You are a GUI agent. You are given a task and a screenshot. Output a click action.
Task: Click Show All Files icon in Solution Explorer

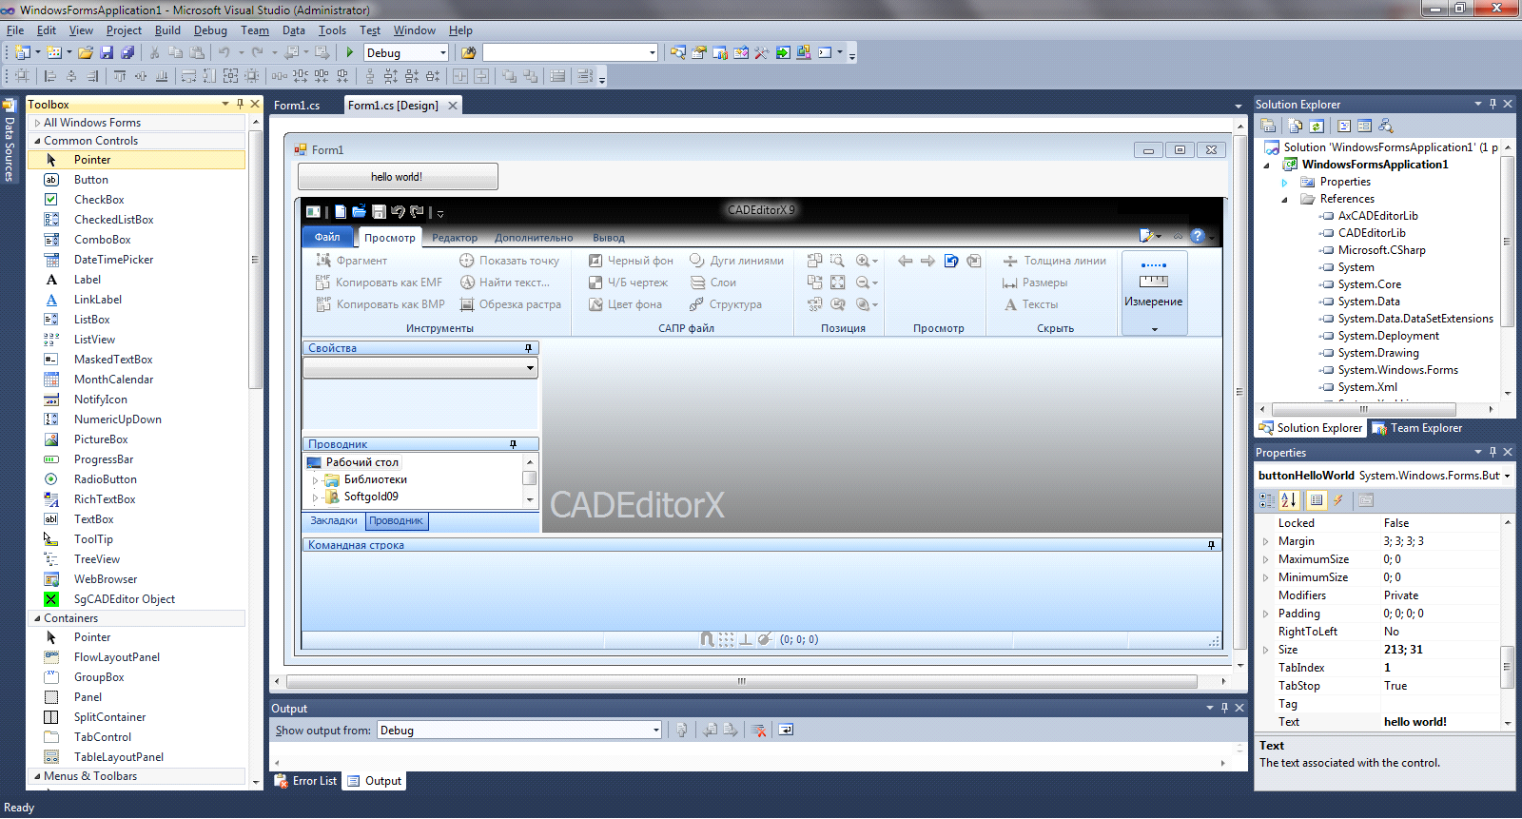click(1296, 126)
